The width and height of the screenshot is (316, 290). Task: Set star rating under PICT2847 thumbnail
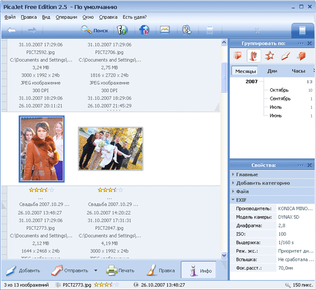pos(110,190)
